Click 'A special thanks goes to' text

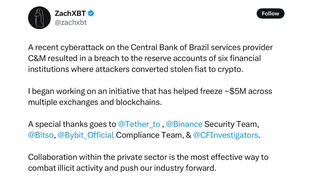pos(72,124)
